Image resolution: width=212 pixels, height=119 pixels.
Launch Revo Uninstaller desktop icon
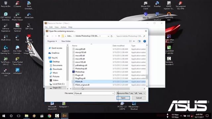(x=29, y=5)
